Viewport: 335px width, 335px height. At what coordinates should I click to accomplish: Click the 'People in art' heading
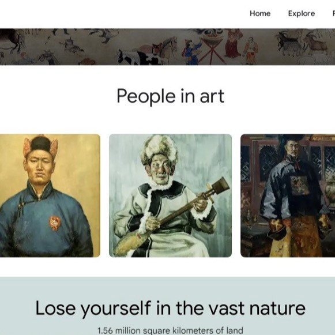(170, 96)
